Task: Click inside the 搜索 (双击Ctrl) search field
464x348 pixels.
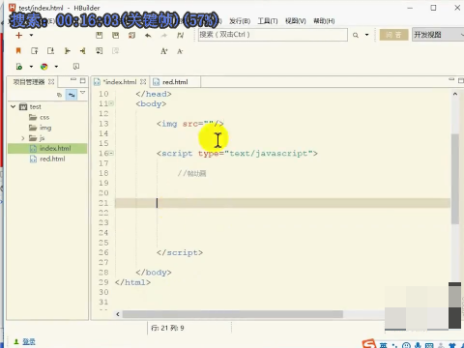Action: pos(273,35)
